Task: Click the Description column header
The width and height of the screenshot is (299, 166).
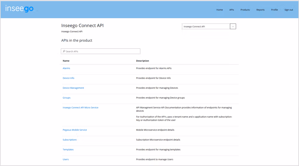Action: pyautogui.click(x=142, y=61)
